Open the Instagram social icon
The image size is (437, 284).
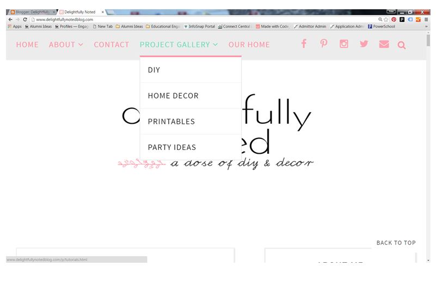343,44
